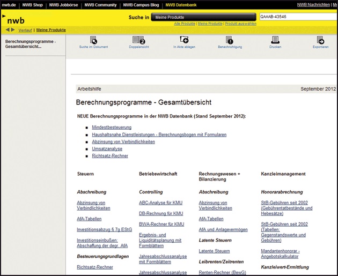Click the Verlauf link
The image size is (338, 276).
tap(25, 30)
